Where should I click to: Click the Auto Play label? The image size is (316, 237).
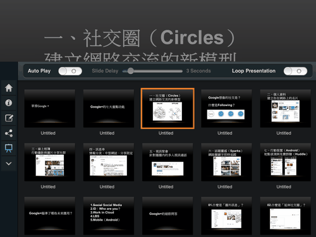[x=39, y=71]
